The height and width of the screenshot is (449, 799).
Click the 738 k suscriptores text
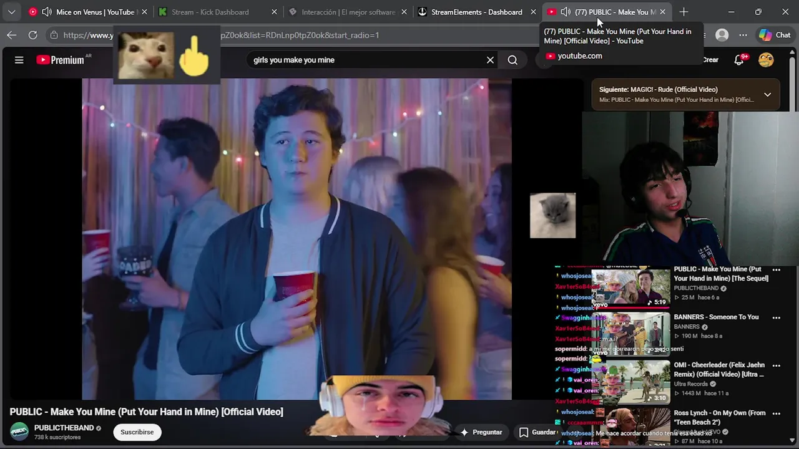click(57, 437)
